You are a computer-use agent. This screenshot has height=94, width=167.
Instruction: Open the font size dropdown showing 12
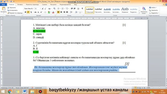click(x=40, y=9)
